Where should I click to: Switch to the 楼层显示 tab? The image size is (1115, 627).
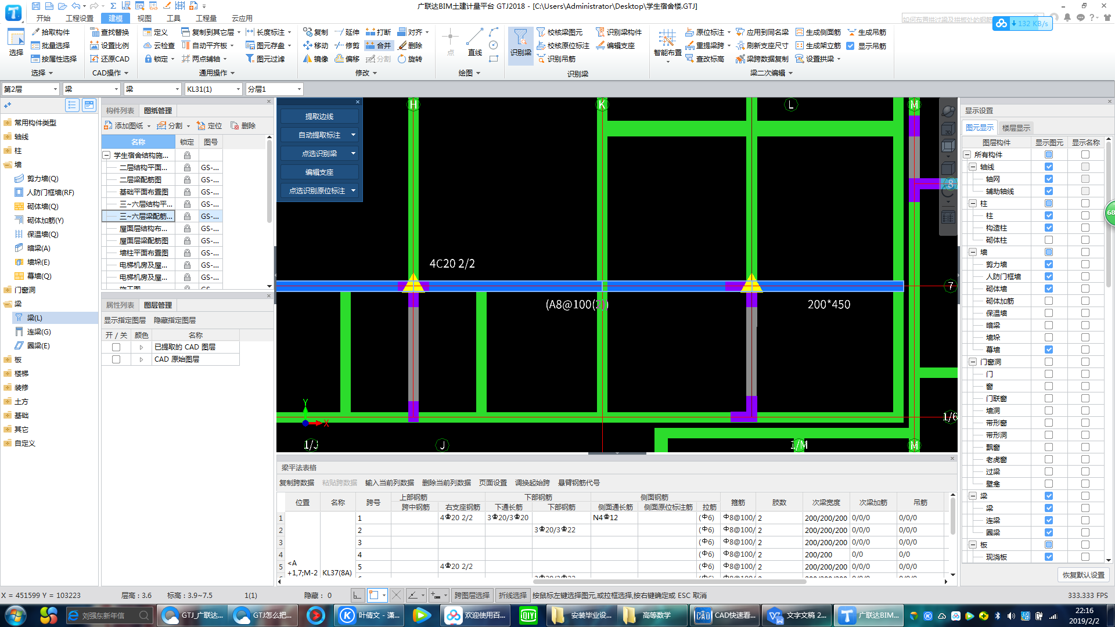coord(1016,128)
